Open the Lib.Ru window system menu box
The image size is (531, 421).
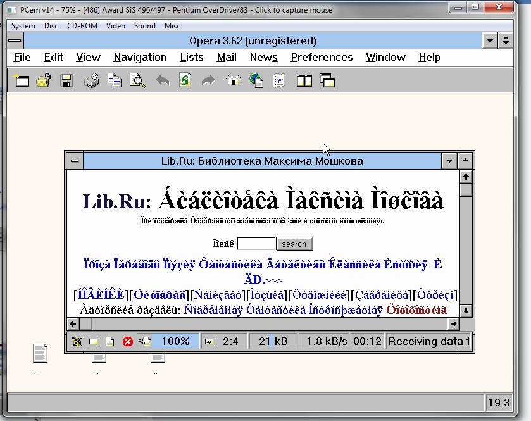coord(75,161)
